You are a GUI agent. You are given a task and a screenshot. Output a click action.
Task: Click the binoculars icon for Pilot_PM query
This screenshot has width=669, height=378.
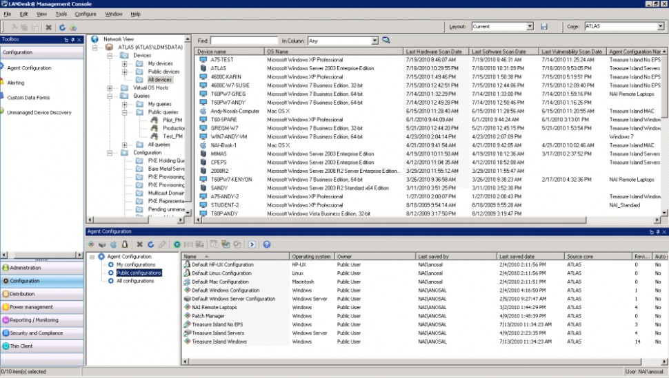pyautogui.click(x=154, y=120)
